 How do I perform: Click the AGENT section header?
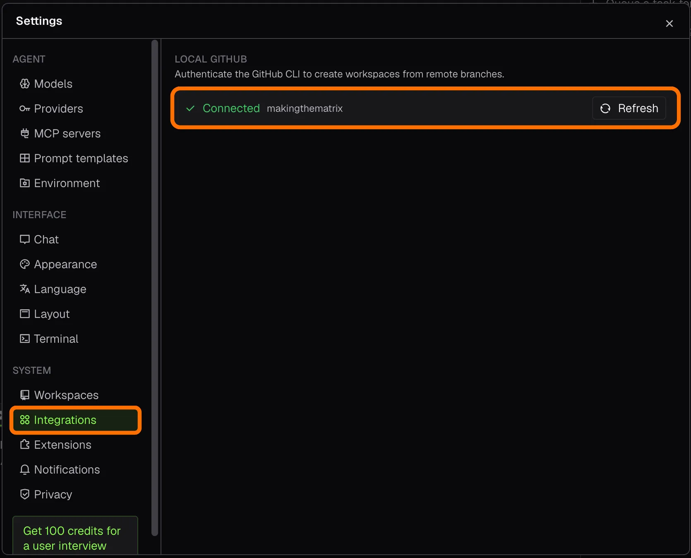[29, 59]
